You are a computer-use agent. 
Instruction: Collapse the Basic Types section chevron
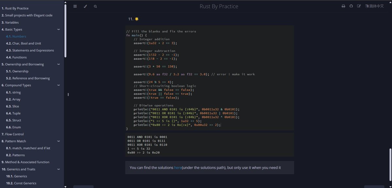pyautogui.click(x=58, y=29)
